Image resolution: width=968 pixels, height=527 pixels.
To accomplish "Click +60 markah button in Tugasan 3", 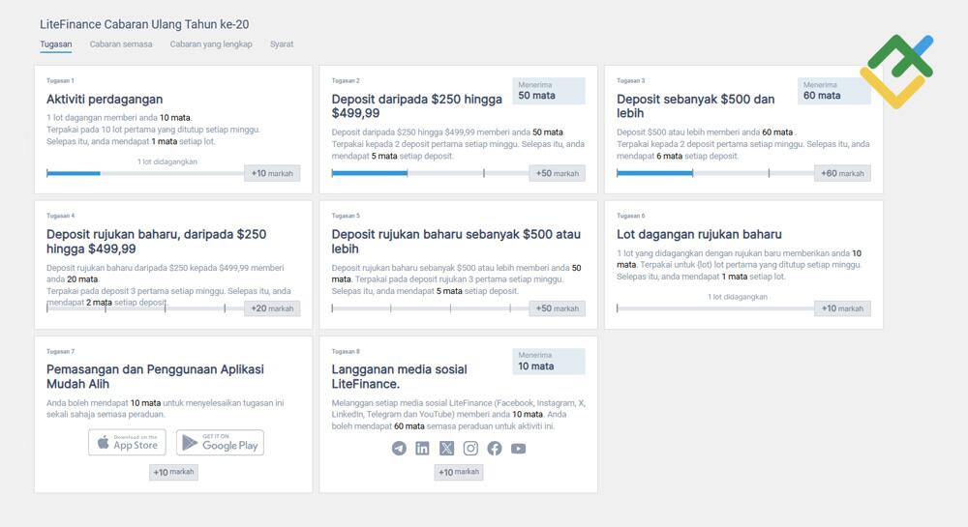I will 843,173.
